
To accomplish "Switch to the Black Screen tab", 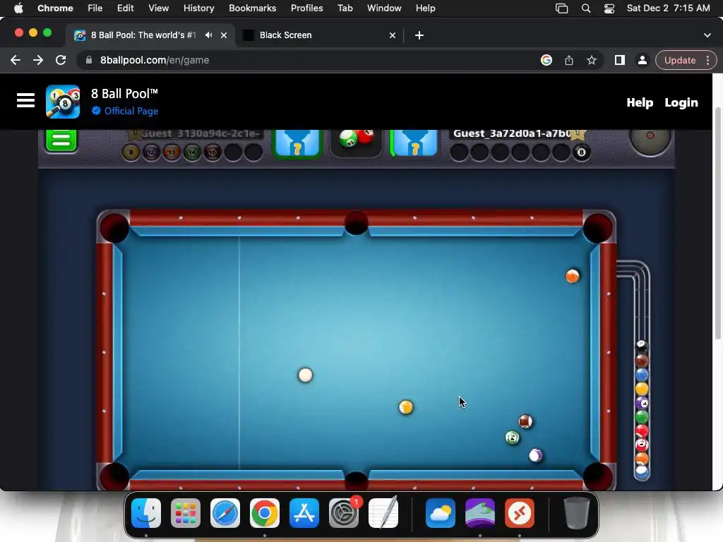I will pos(319,35).
